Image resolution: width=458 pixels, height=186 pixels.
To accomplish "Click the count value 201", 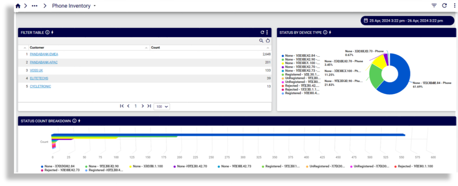I will pos(268,62).
